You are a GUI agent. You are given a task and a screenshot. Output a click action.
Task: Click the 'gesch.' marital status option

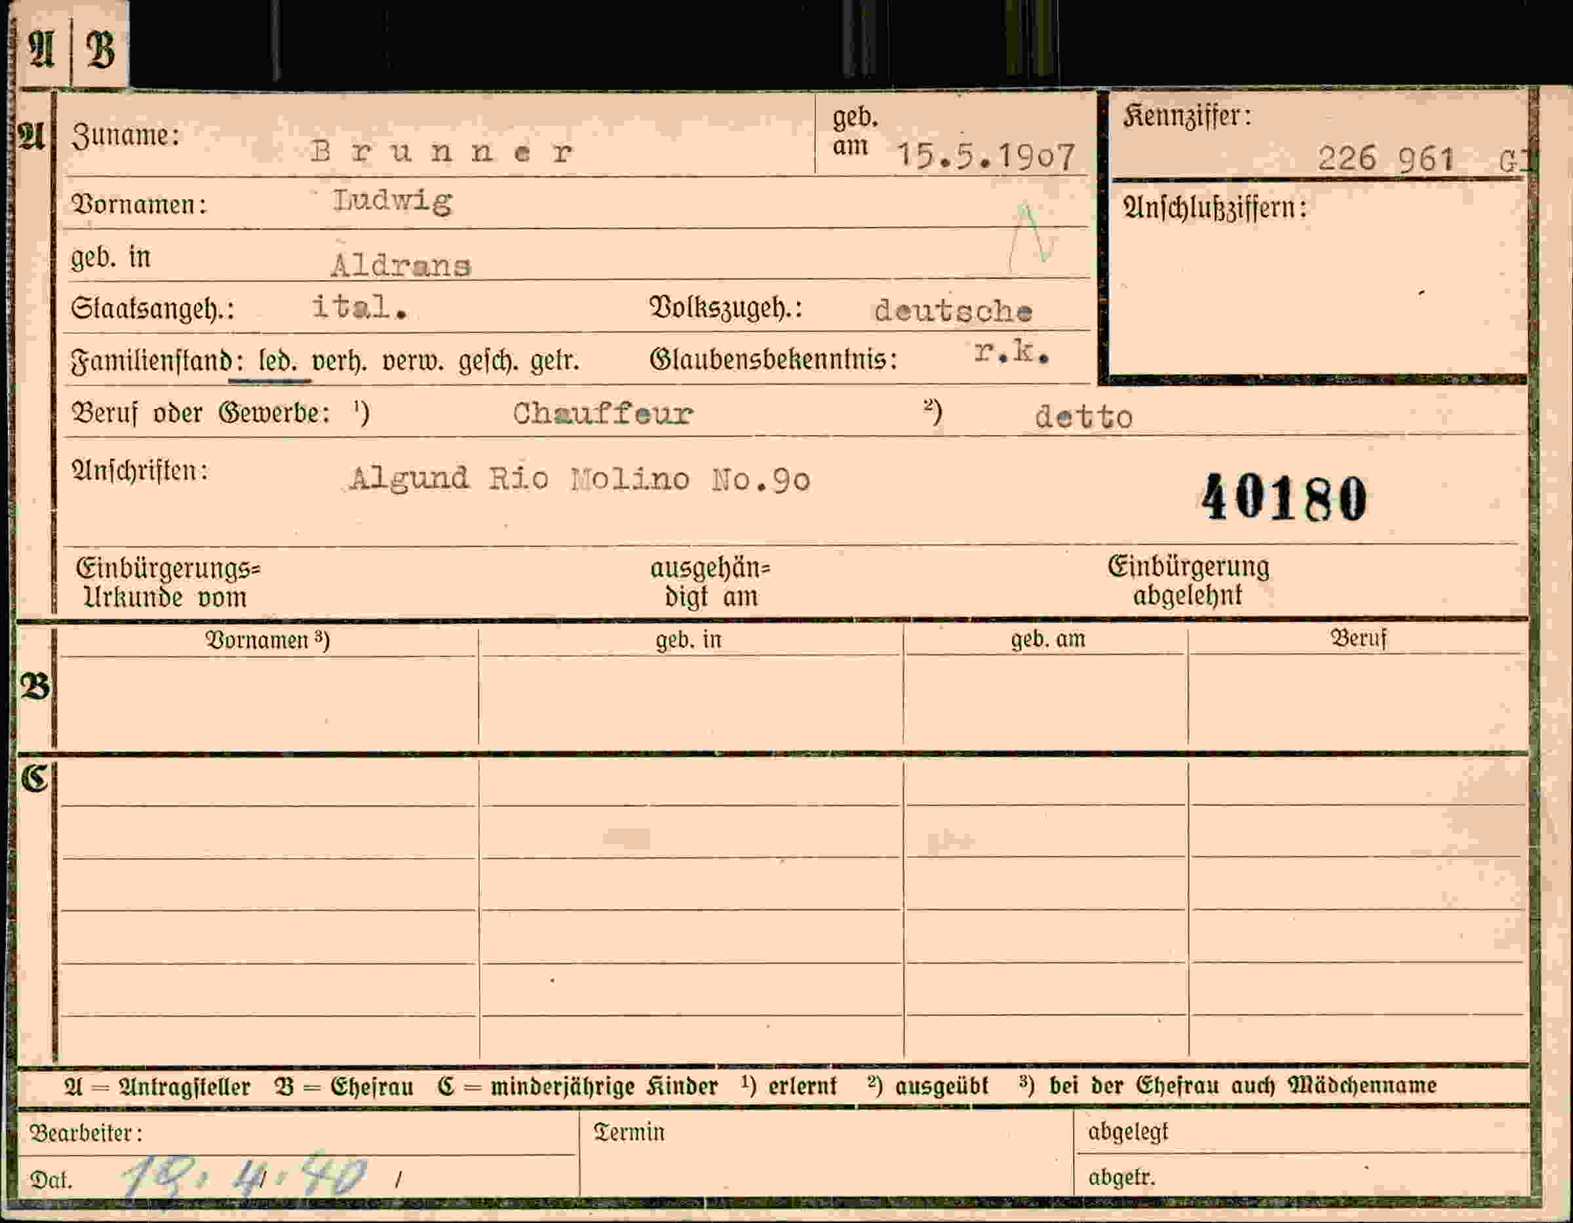point(489,361)
